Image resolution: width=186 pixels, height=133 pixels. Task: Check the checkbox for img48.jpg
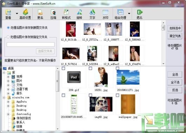point(91,95)
